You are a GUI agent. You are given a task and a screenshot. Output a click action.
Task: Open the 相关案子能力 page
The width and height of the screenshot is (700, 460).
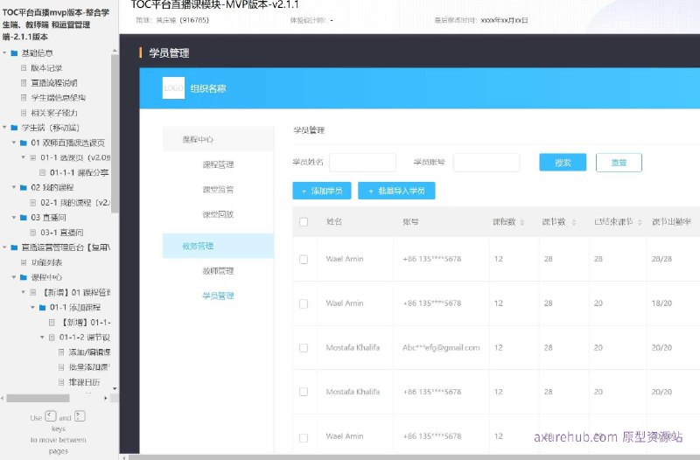pos(54,113)
